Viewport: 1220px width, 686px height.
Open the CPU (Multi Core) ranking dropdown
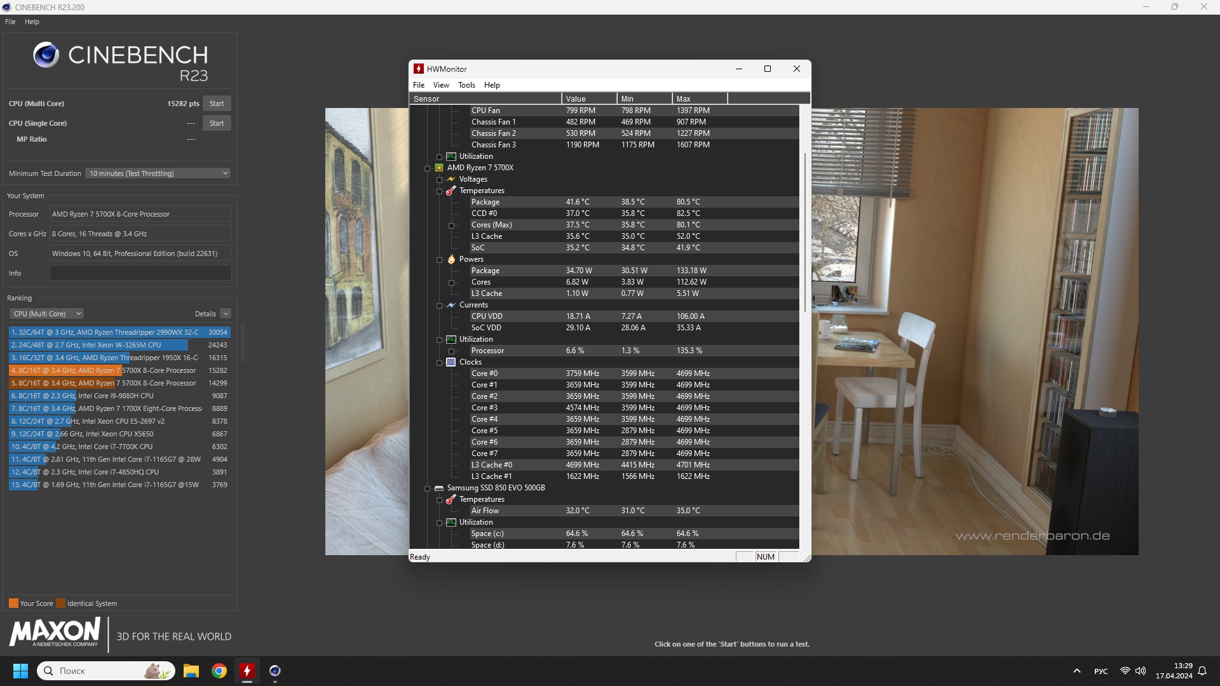click(46, 314)
